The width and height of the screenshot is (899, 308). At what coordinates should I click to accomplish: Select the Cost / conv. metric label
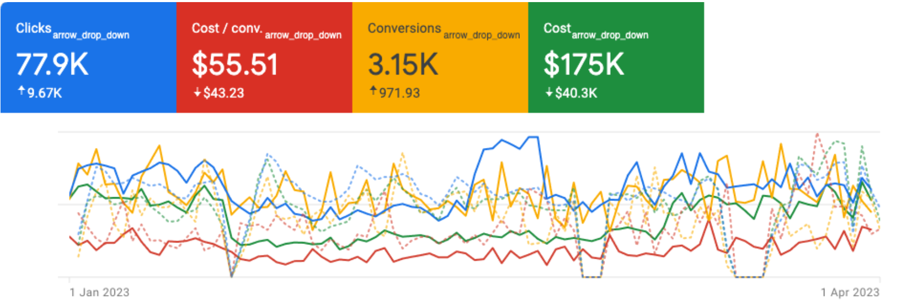point(227,28)
